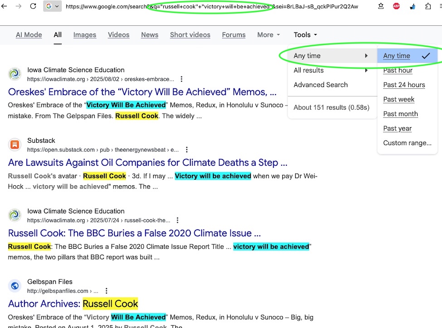Click the browser back arrow
Viewport: 442px width, 328px height.
click(4, 6)
